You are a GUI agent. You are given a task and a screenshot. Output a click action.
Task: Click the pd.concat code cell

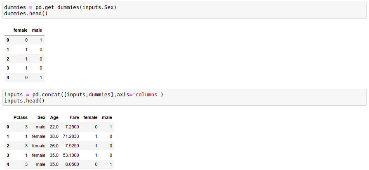tap(185, 97)
